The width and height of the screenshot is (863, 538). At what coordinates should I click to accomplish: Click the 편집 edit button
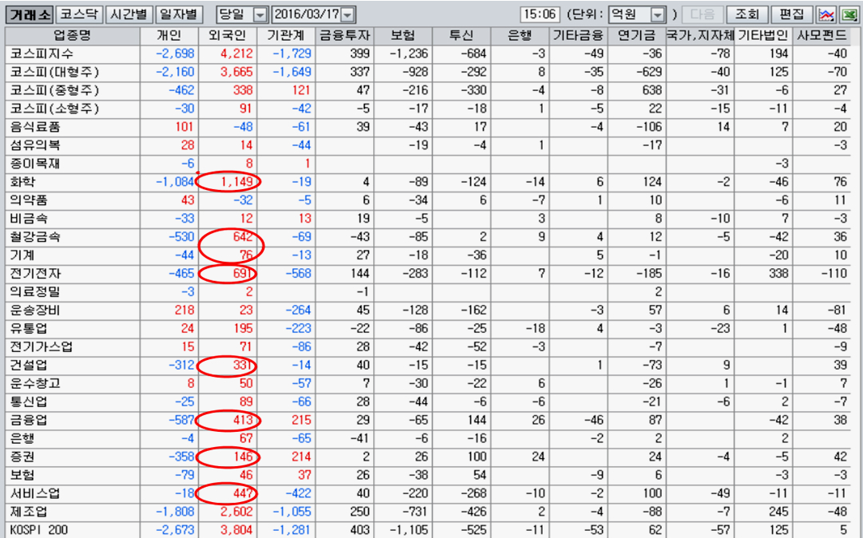click(793, 14)
